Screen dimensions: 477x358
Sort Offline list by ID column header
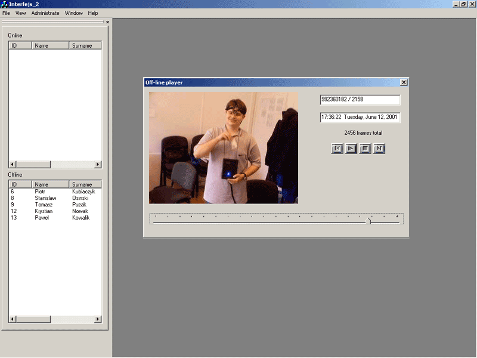coord(20,184)
